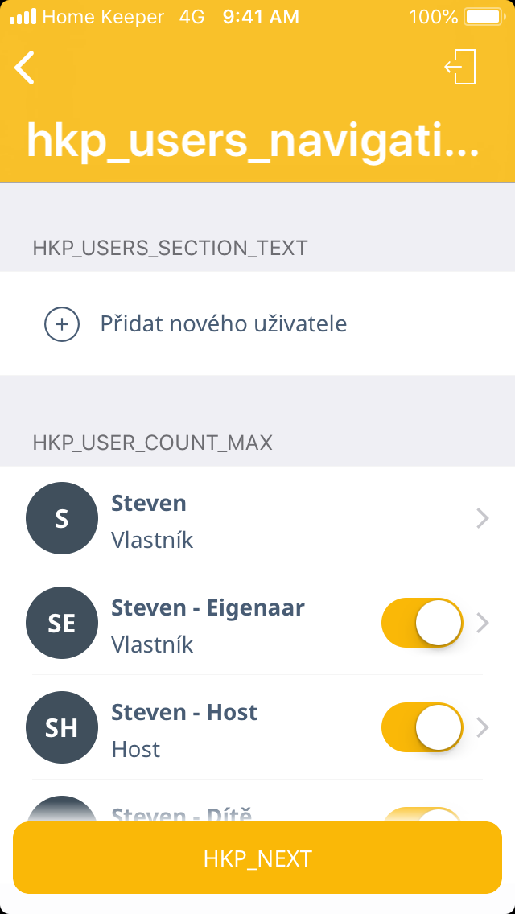Select the Steven - Eigenaar user name
515x914 pixels.
(x=208, y=608)
